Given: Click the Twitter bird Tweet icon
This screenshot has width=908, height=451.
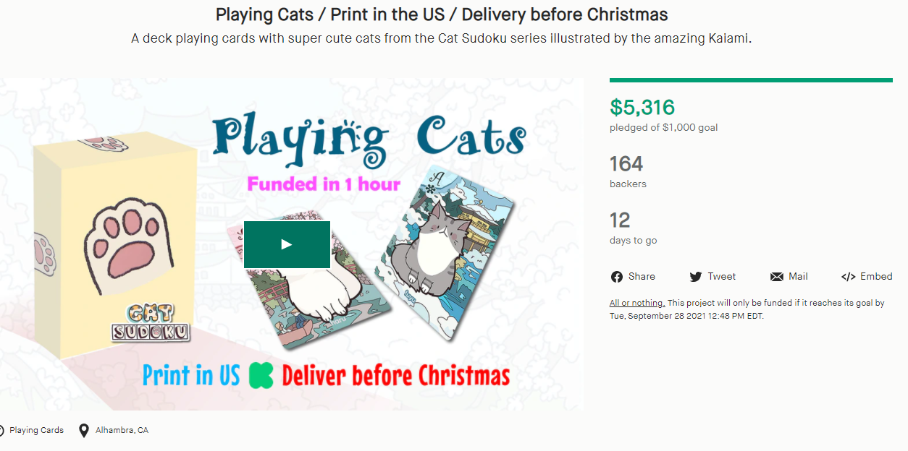Looking at the screenshot, I should [696, 277].
